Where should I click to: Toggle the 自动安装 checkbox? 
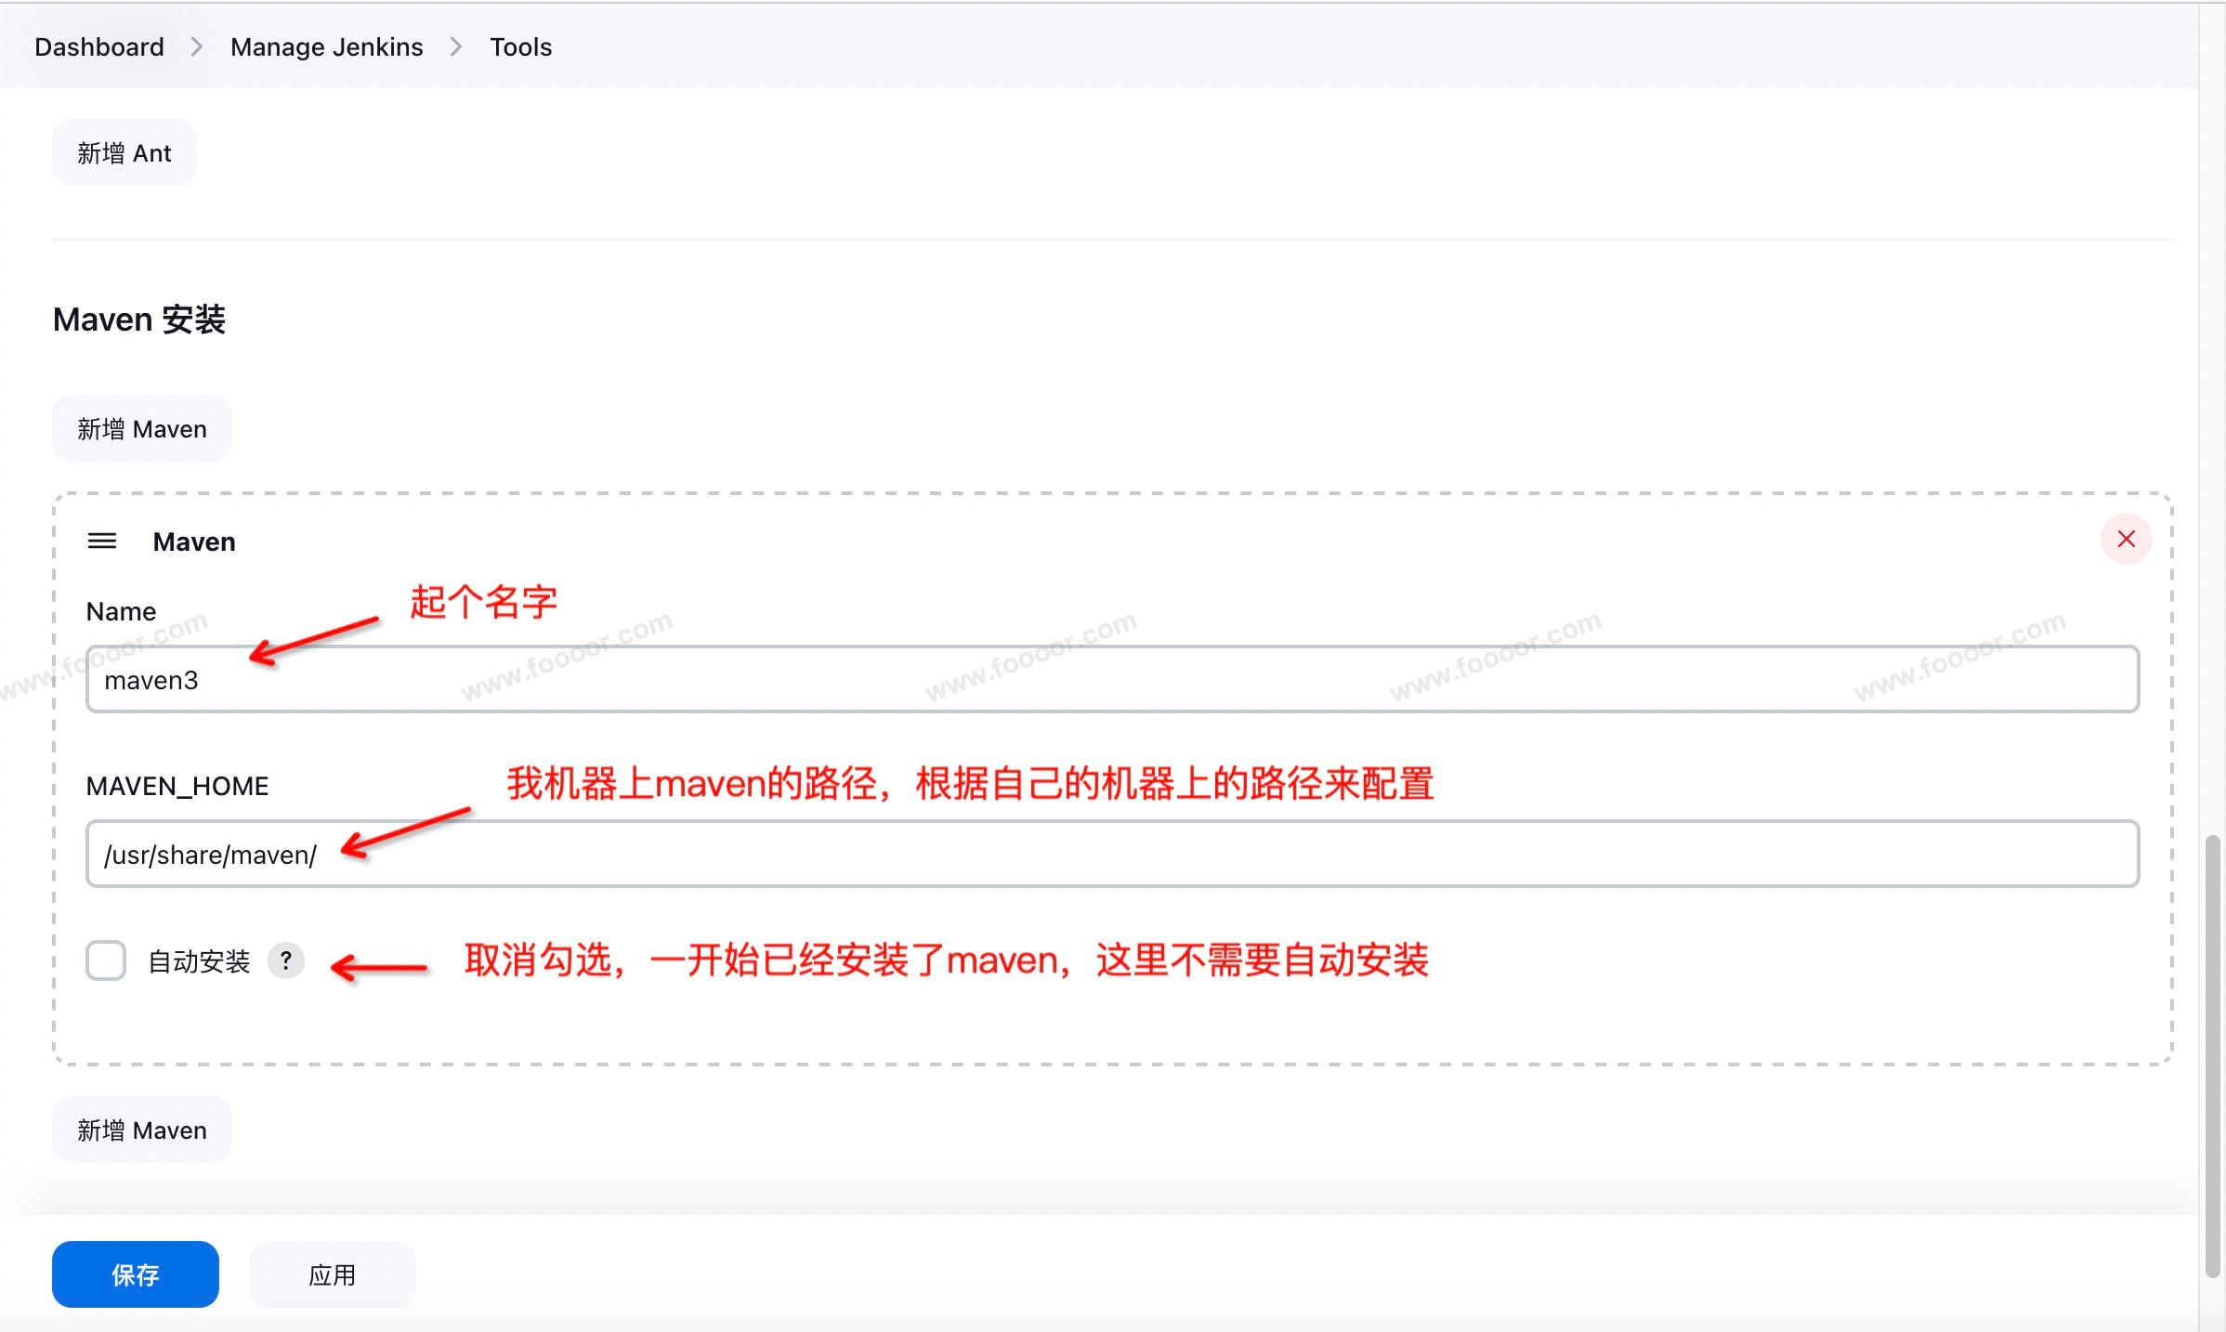click(x=106, y=960)
